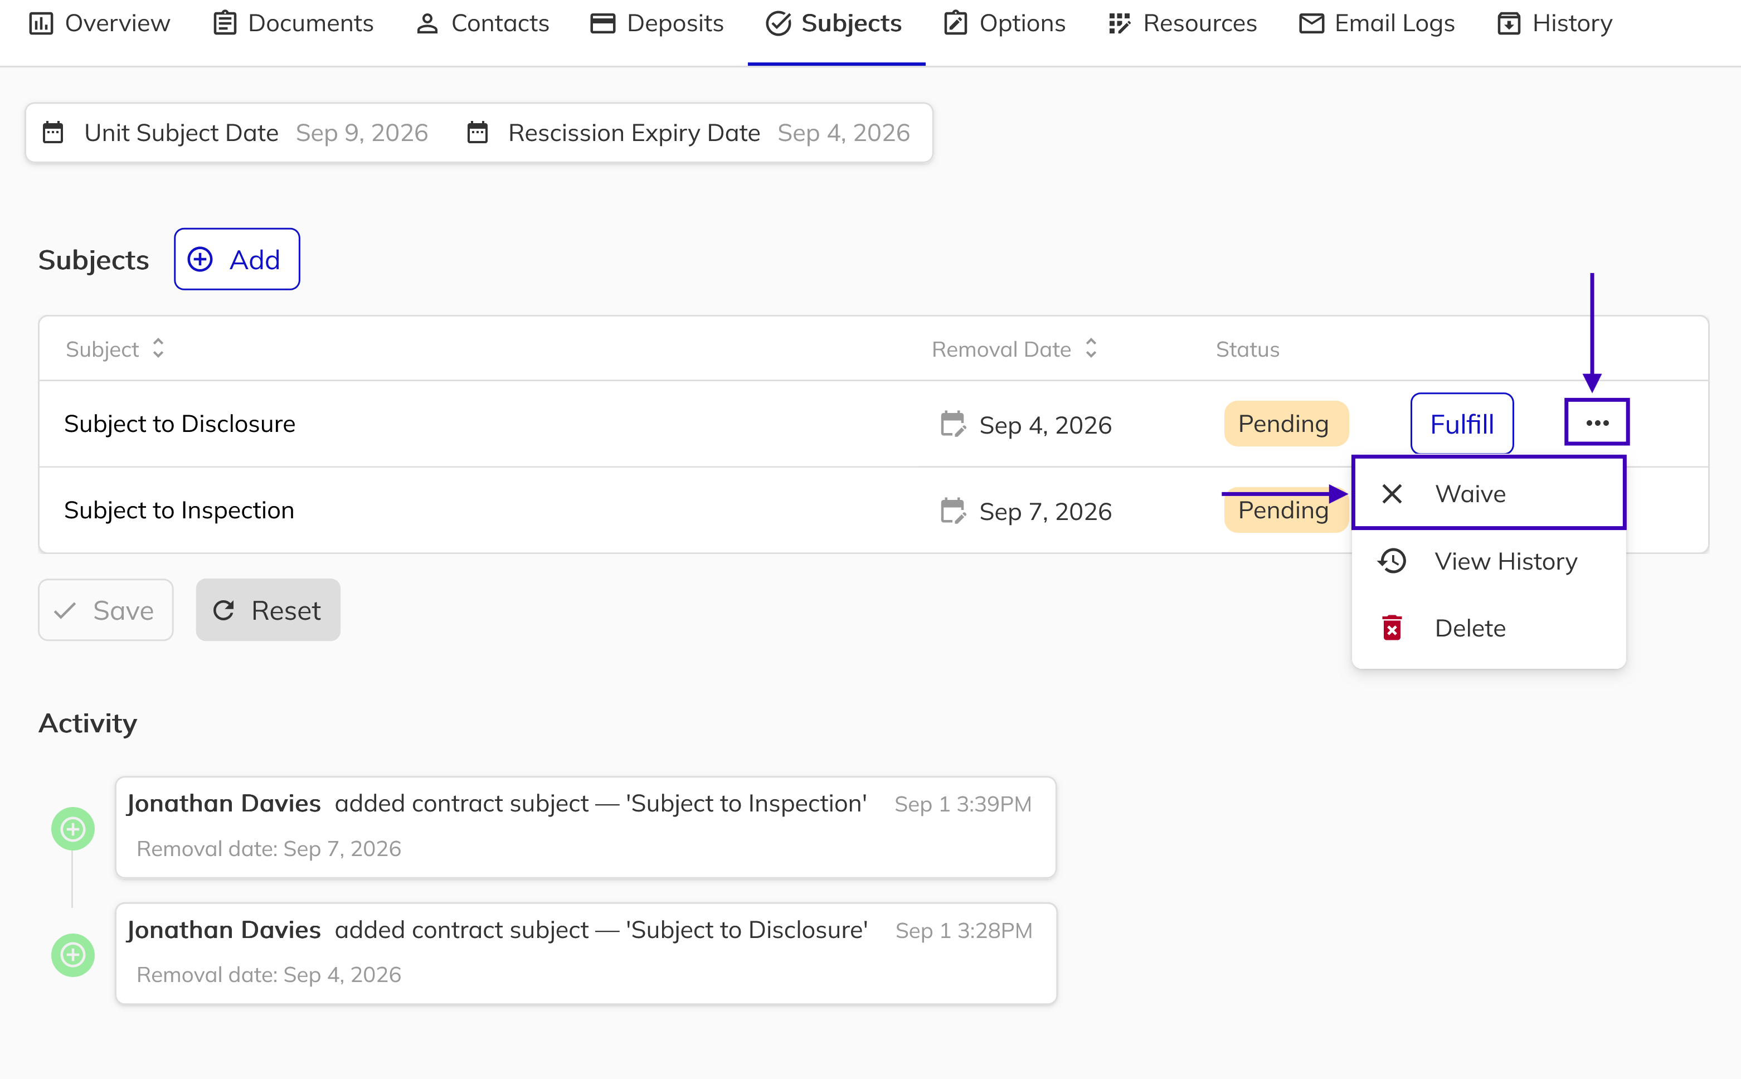The image size is (1741, 1079).
Task: Click the red trash icon in the context menu
Action: pos(1392,628)
